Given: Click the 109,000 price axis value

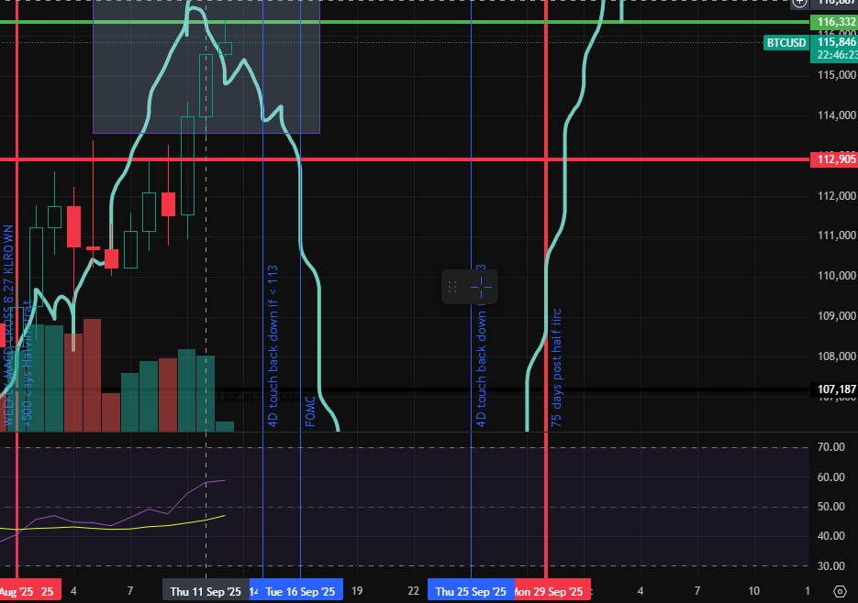Looking at the screenshot, I should [x=837, y=316].
